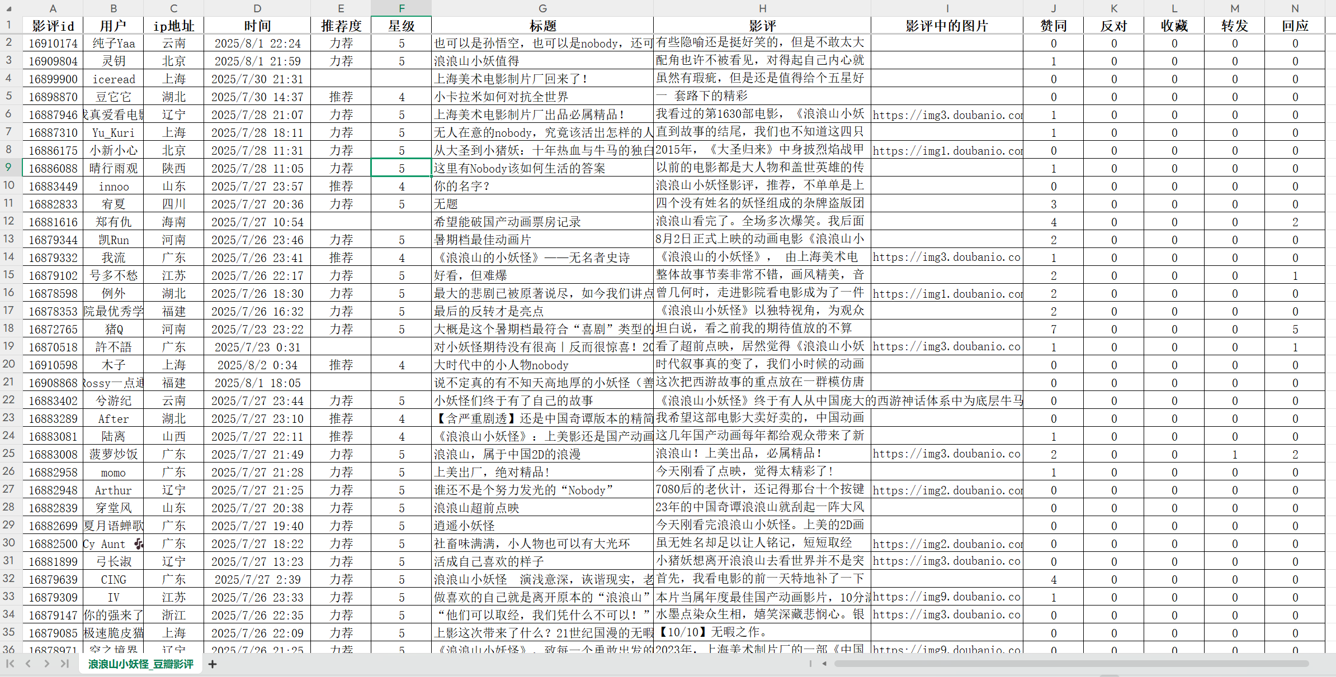The height and width of the screenshot is (677, 1336).
Task: Select user cell CING
Action: (x=114, y=579)
